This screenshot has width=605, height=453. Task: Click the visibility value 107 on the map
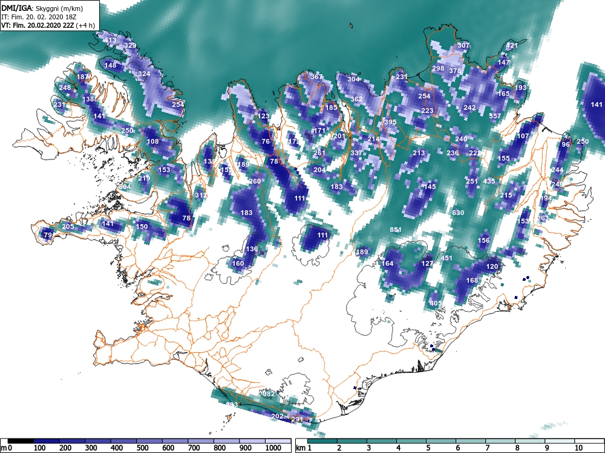[523, 135]
